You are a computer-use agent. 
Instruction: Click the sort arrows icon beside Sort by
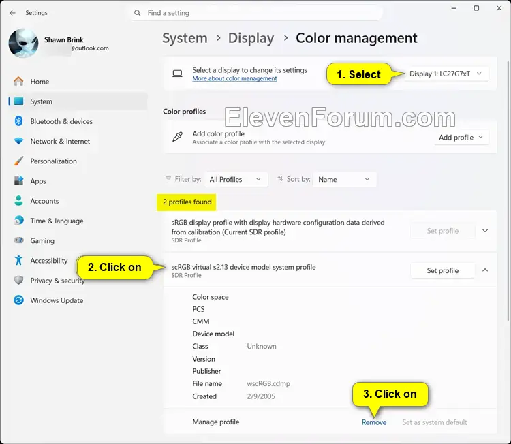pos(280,179)
